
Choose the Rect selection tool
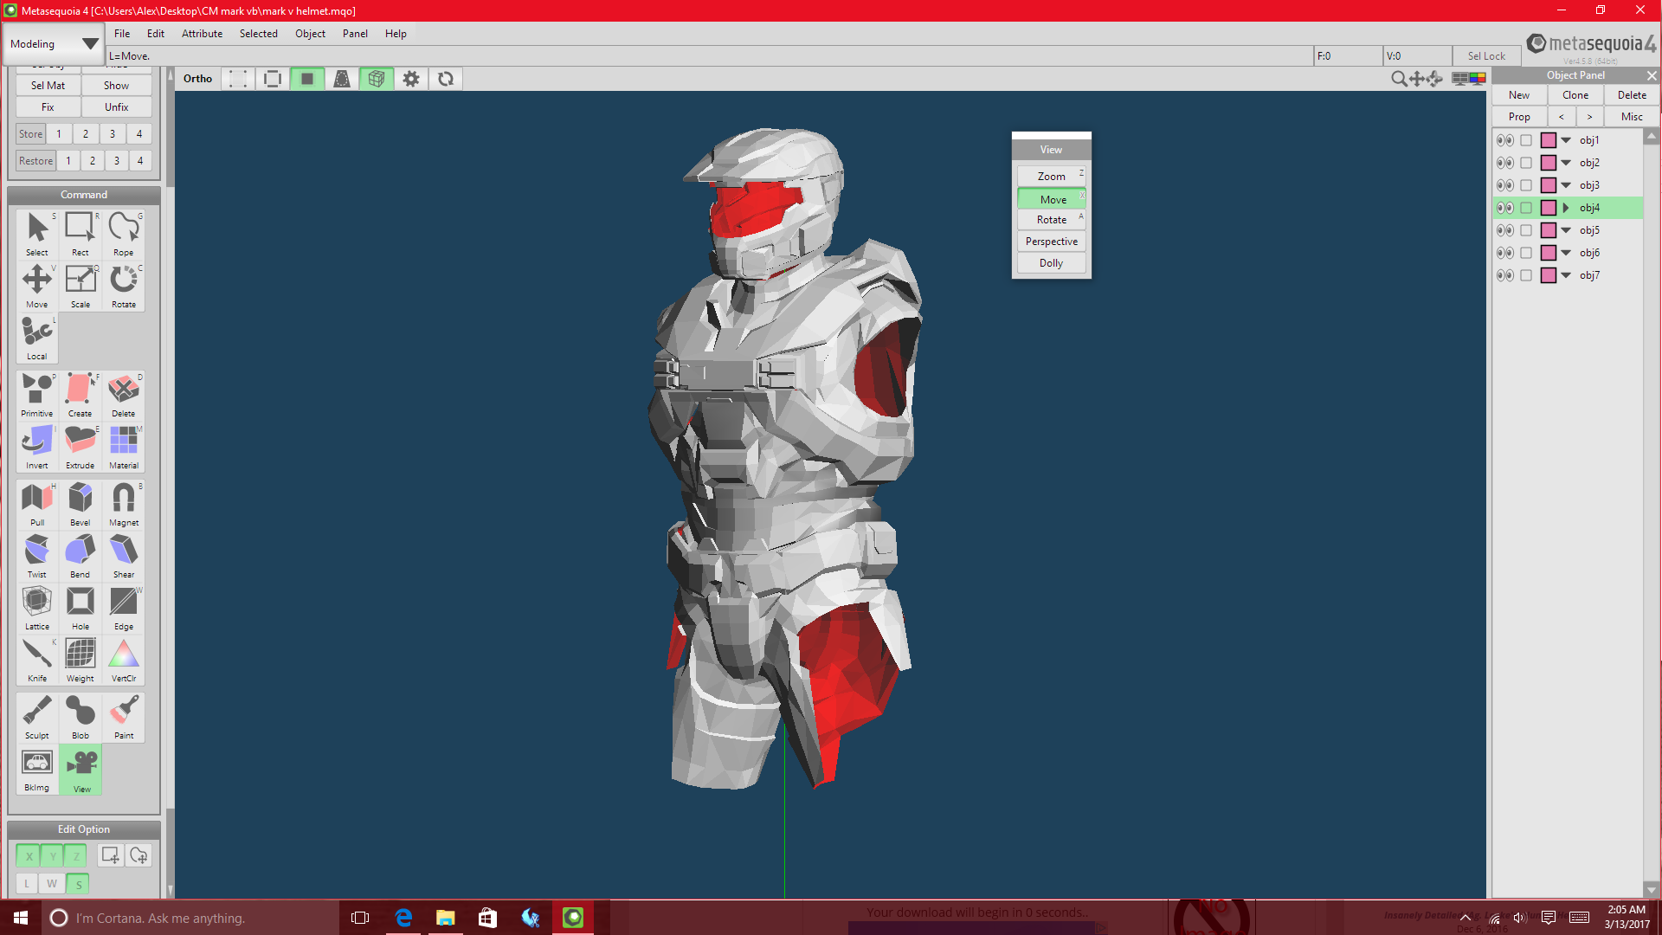[81, 234]
